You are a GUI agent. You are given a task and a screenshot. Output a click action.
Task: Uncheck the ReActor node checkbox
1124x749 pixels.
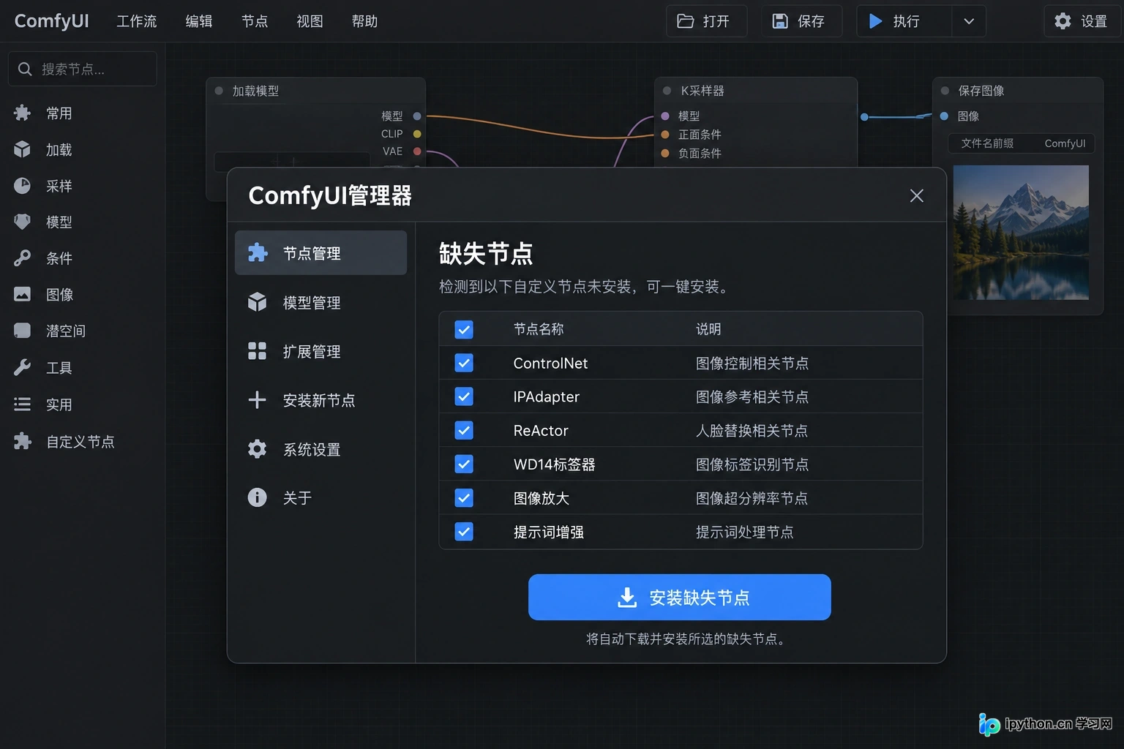click(464, 430)
